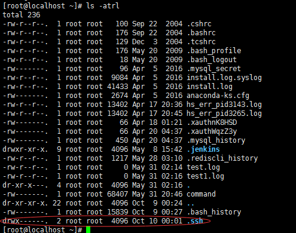Click time 20:45 on hs_err_pid3265.log row

pyautogui.click(x=172, y=114)
